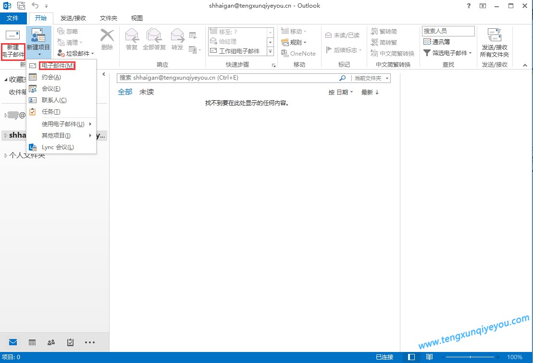Open the Address Book (通讯簿)
This screenshot has height=363, width=533.
pos(437,42)
